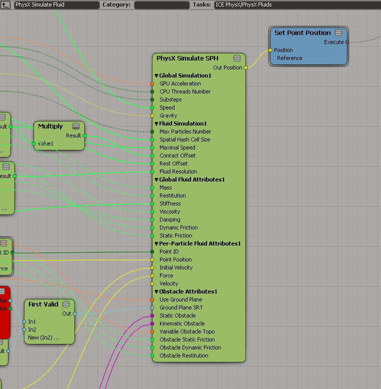This screenshot has height=389, width=381.
Task: Click the Contact Offset input port
Action: pyautogui.click(x=152, y=155)
